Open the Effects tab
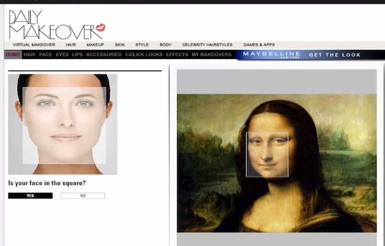The height and width of the screenshot is (246, 385). click(x=177, y=54)
